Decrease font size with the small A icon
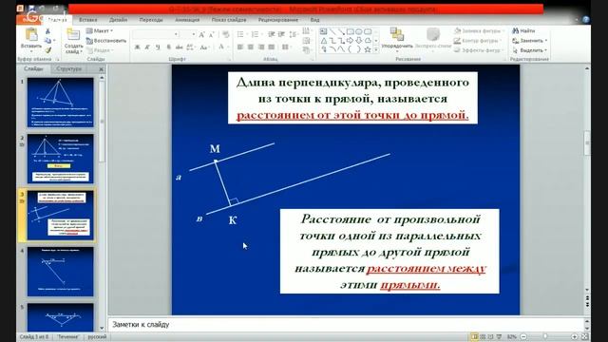The width and height of the screenshot is (608, 342). 211,35
